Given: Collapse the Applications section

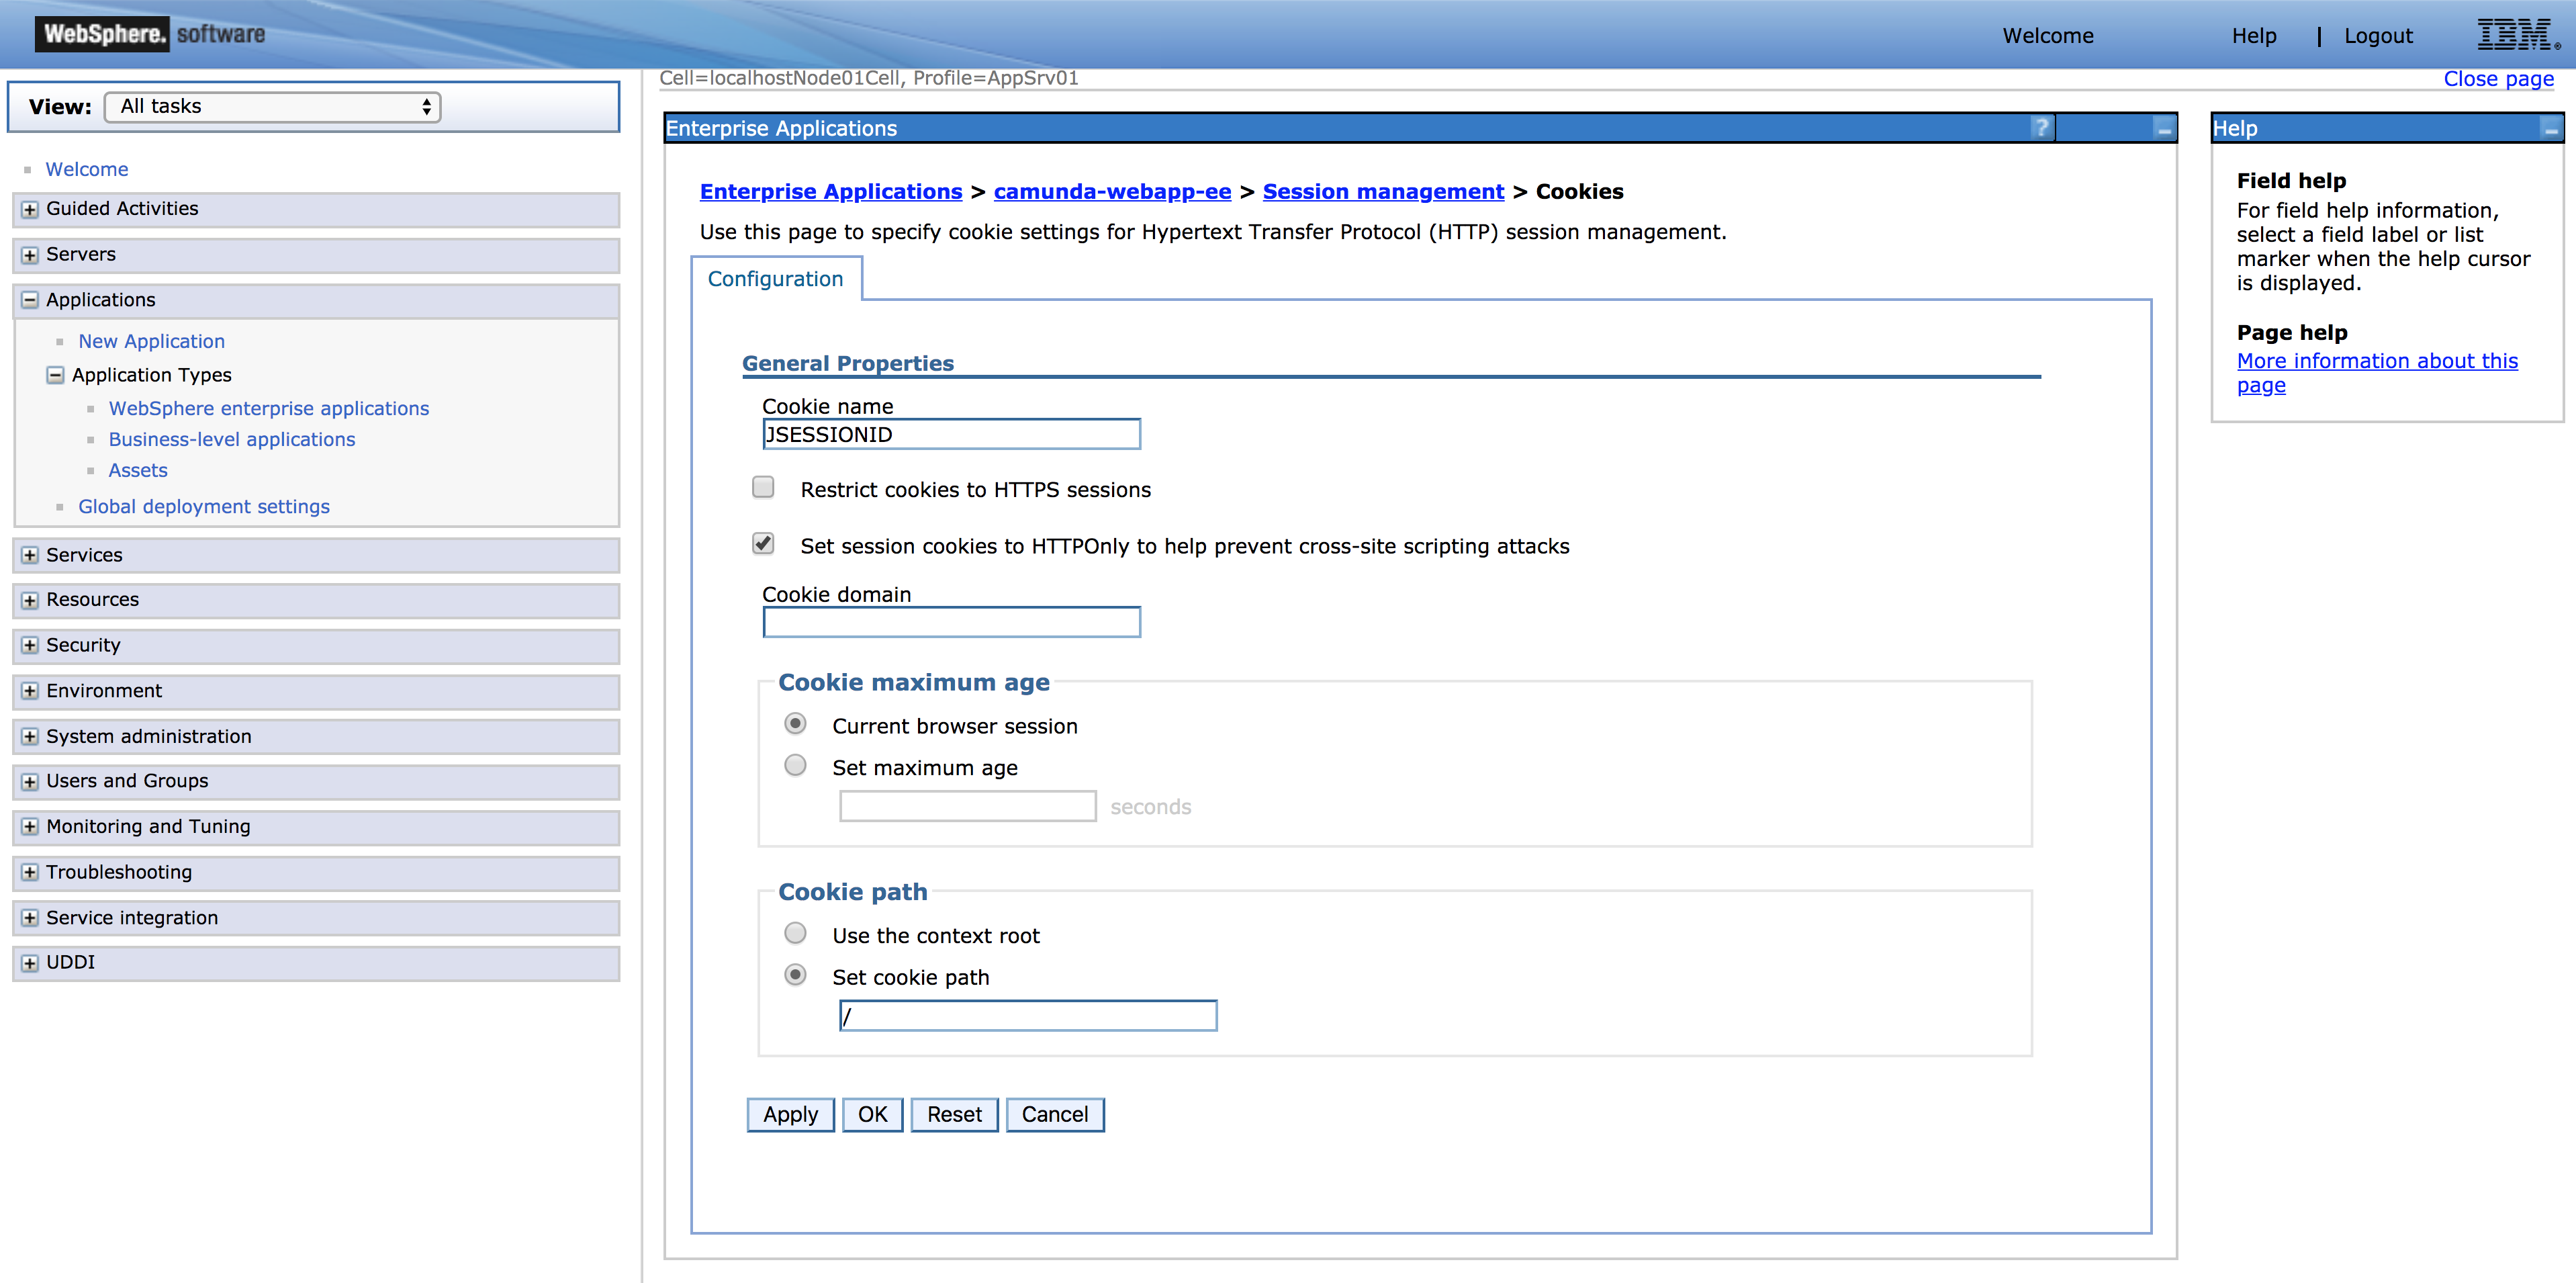Looking at the screenshot, I should [30, 301].
